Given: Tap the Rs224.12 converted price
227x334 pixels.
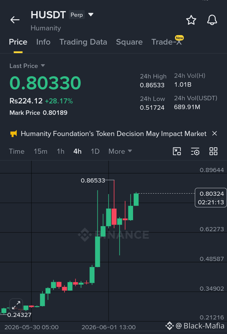Looking at the screenshot, I should tap(26, 101).
